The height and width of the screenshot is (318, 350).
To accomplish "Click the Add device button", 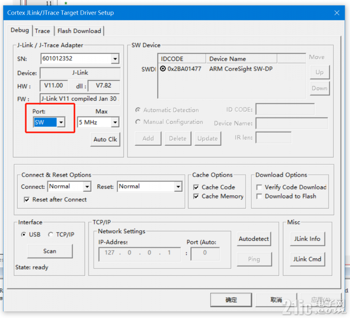I will click(148, 138).
